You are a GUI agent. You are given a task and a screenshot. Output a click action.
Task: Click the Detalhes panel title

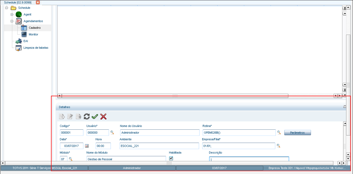64,107
